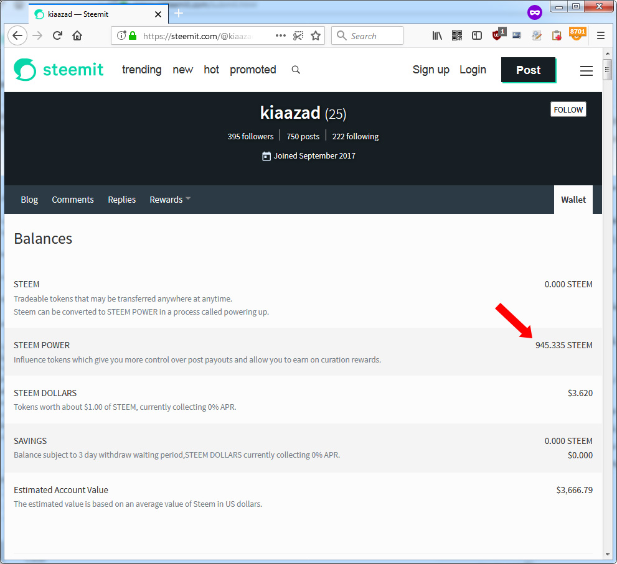This screenshot has width=617, height=564.
Task: Open the new posts section
Action: click(x=182, y=70)
